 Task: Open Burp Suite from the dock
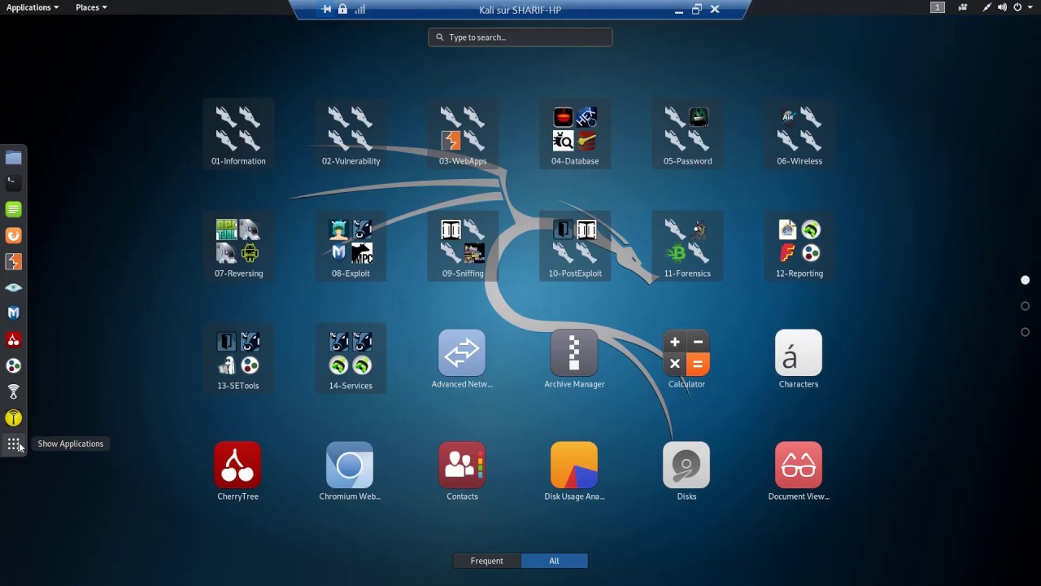(x=14, y=261)
